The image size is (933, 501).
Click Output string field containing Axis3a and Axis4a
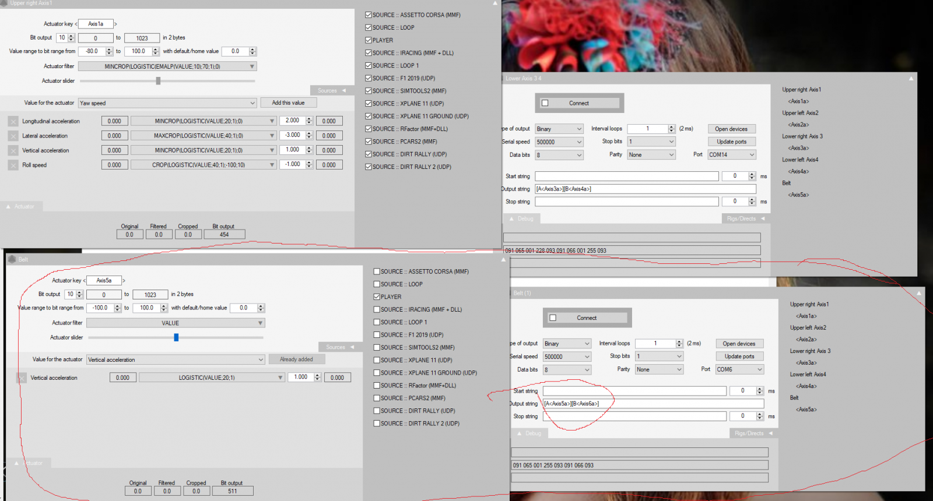click(x=646, y=189)
